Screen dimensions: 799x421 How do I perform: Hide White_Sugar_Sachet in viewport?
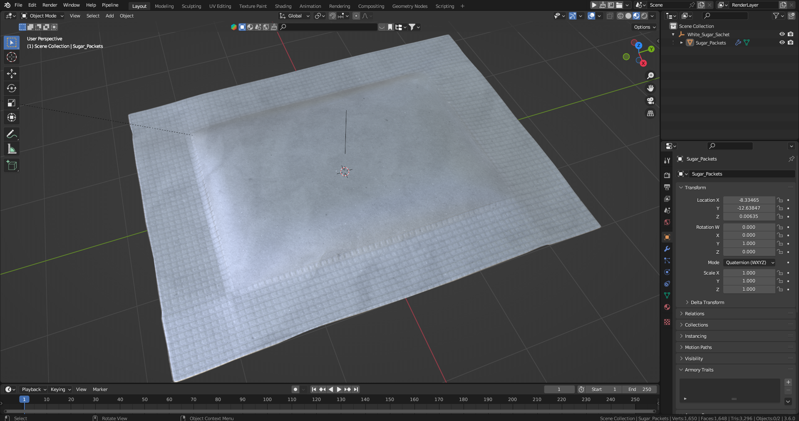pos(782,35)
